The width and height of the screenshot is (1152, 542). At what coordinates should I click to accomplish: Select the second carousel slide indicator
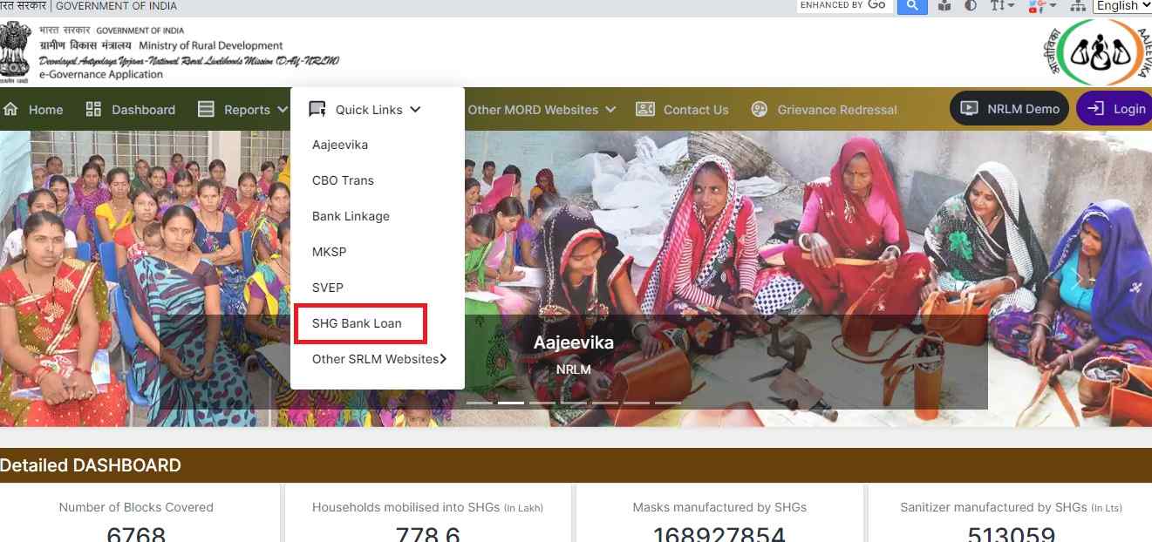click(511, 403)
